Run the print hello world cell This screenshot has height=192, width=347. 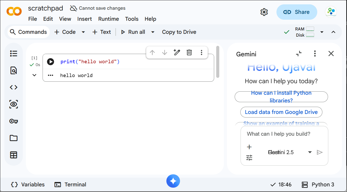(51, 62)
